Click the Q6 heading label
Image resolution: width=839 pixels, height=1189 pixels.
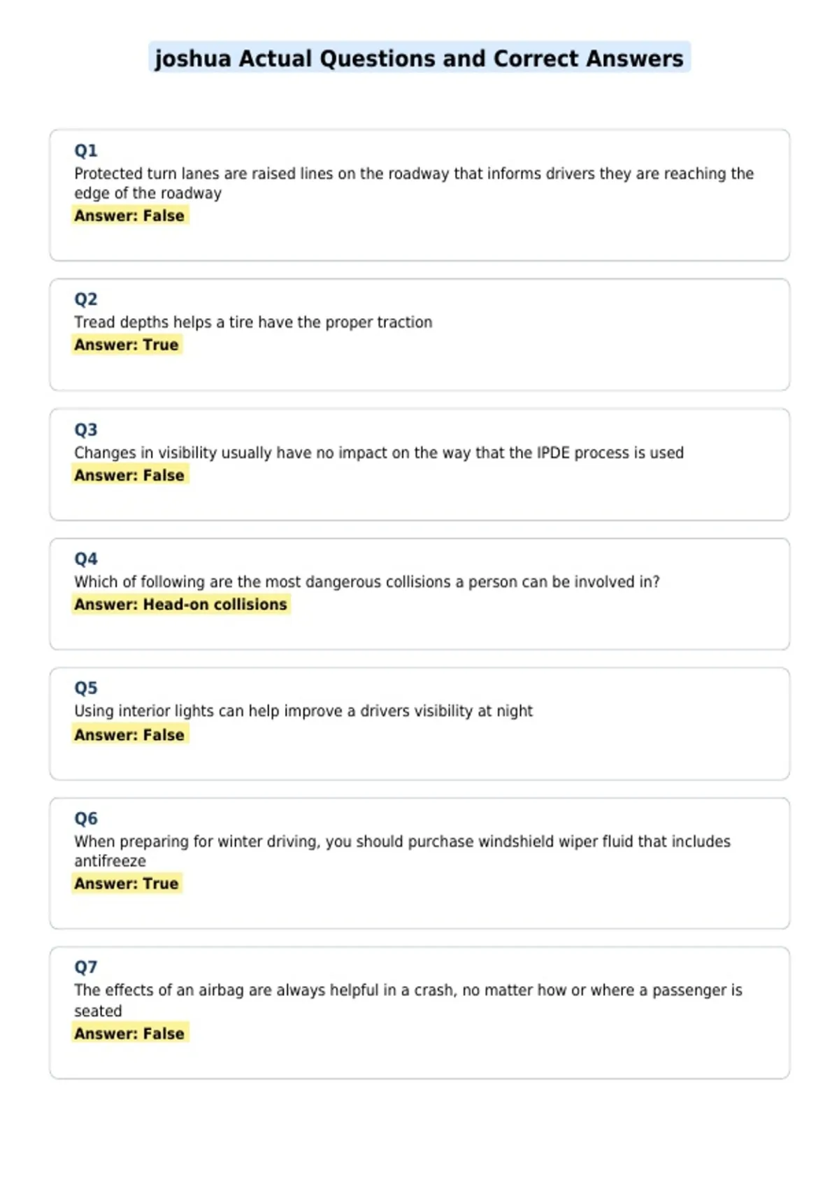coord(86,818)
